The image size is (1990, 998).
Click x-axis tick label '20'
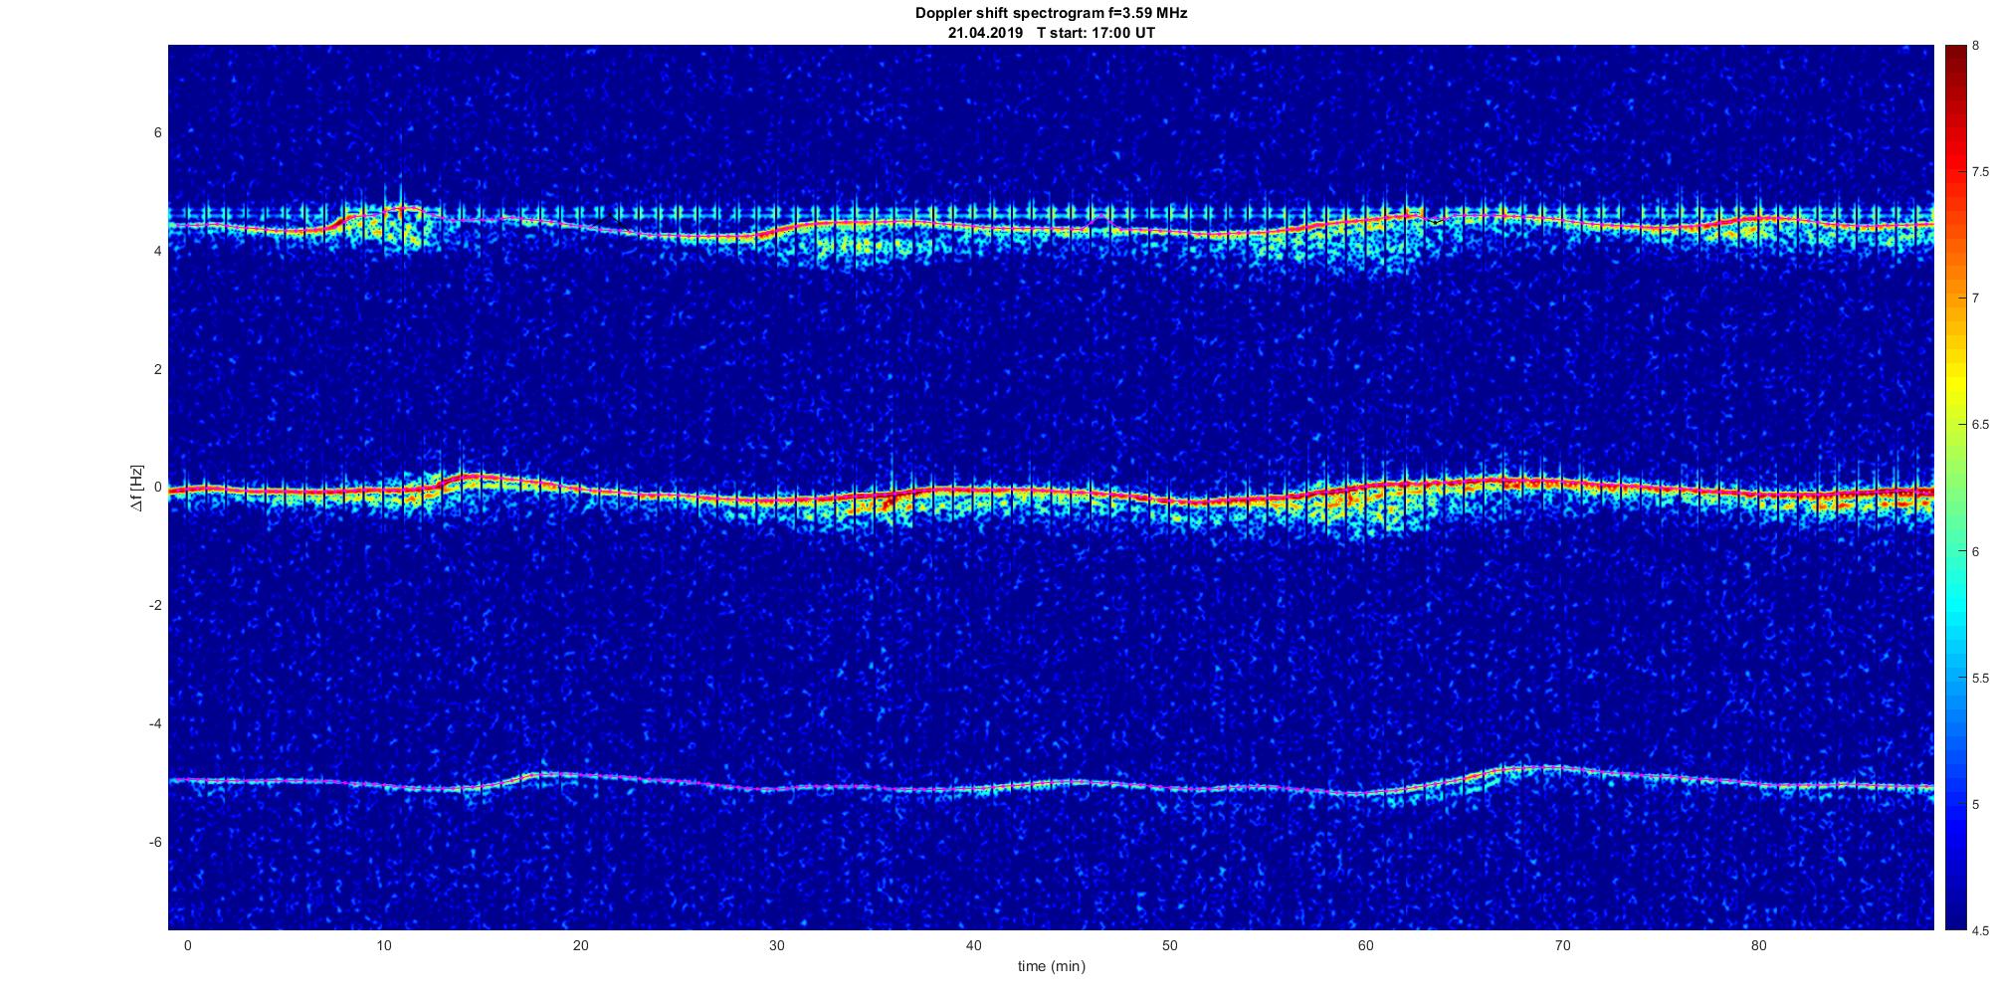pos(580,945)
